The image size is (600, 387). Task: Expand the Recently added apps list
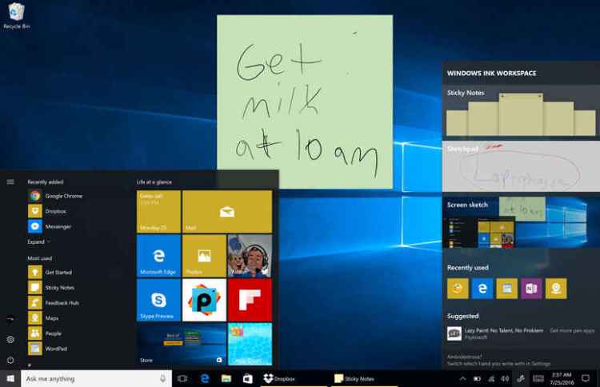pos(38,241)
